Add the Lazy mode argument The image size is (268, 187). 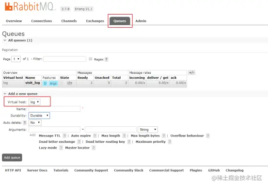48,148
